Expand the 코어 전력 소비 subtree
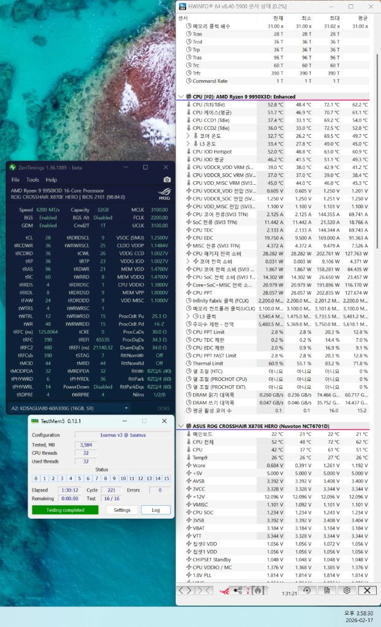This screenshot has height=627, width=381. point(189,261)
